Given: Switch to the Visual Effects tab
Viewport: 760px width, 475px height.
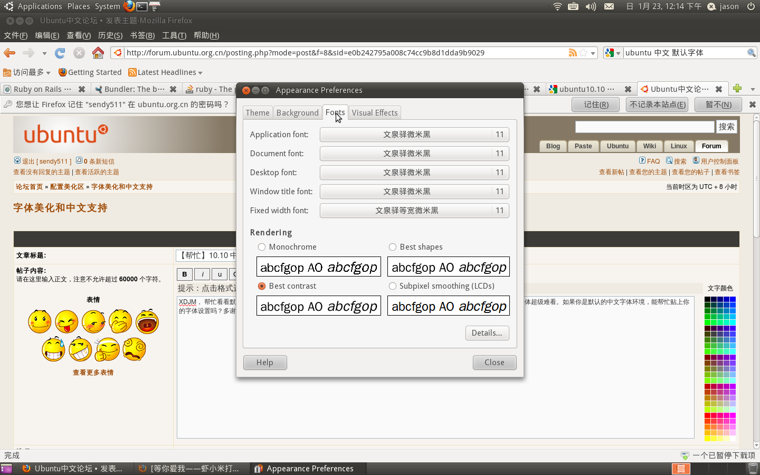Looking at the screenshot, I should tap(375, 113).
